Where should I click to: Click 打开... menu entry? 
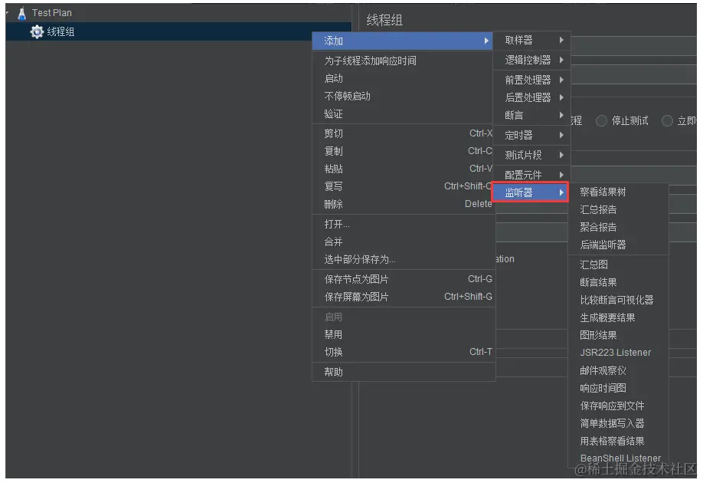tap(403, 224)
